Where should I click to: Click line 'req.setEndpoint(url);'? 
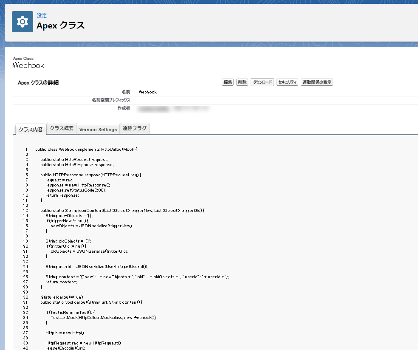tap(65, 348)
